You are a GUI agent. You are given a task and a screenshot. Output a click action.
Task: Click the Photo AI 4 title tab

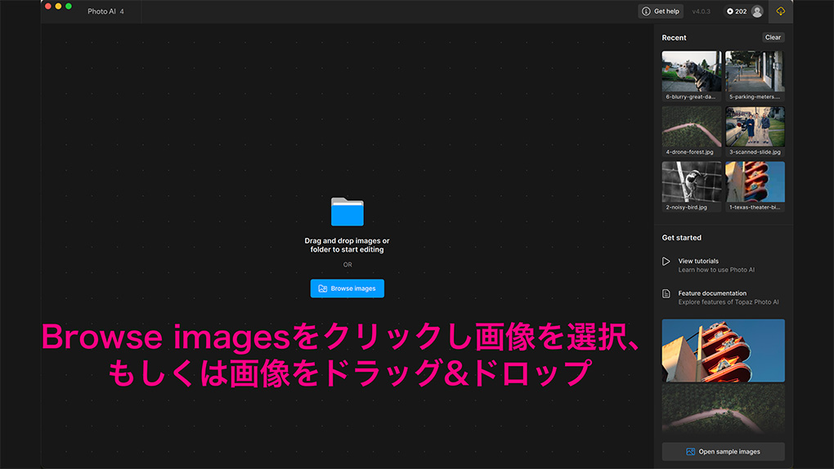tap(105, 11)
